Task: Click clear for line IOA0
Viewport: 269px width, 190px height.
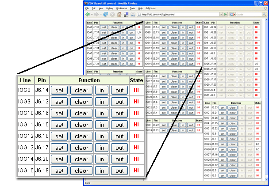Action: coord(114,27)
